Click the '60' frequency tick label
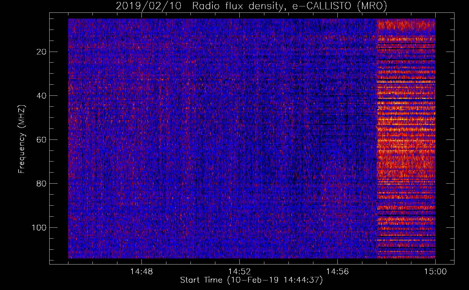 41,140
